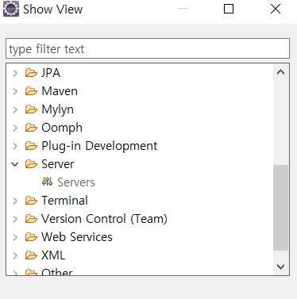Select the Plug-in Development label
Screen dimensions: 297x299
pos(99,146)
